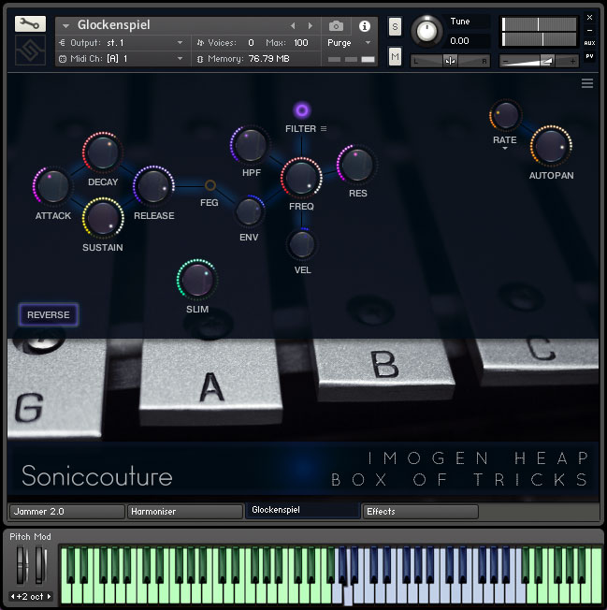
Task: Click the SUSTAIN knob
Action: [x=103, y=218]
